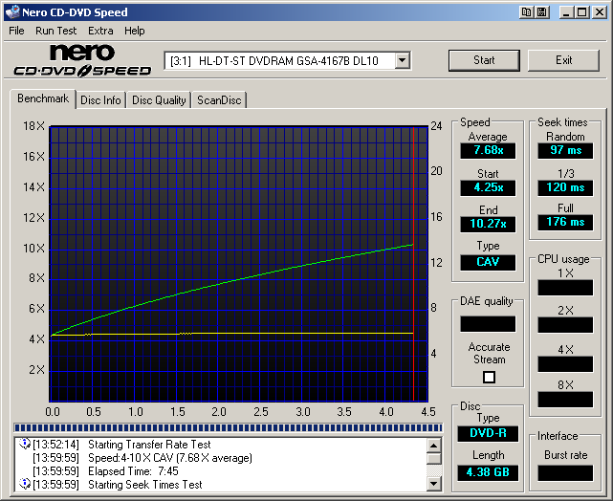Open the Extra menu

point(100,31)
